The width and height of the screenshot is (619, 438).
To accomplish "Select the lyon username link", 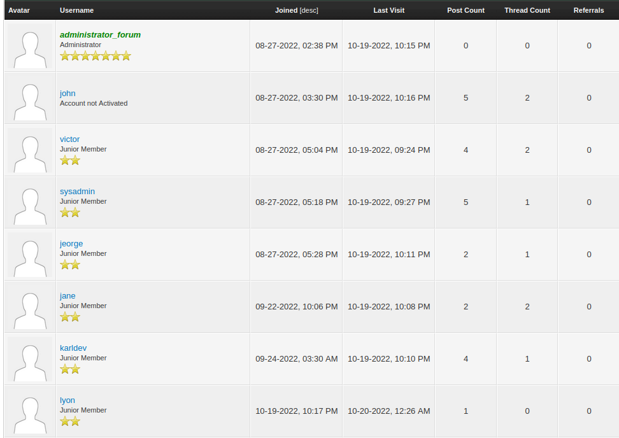I will click(x=68, y=400).
